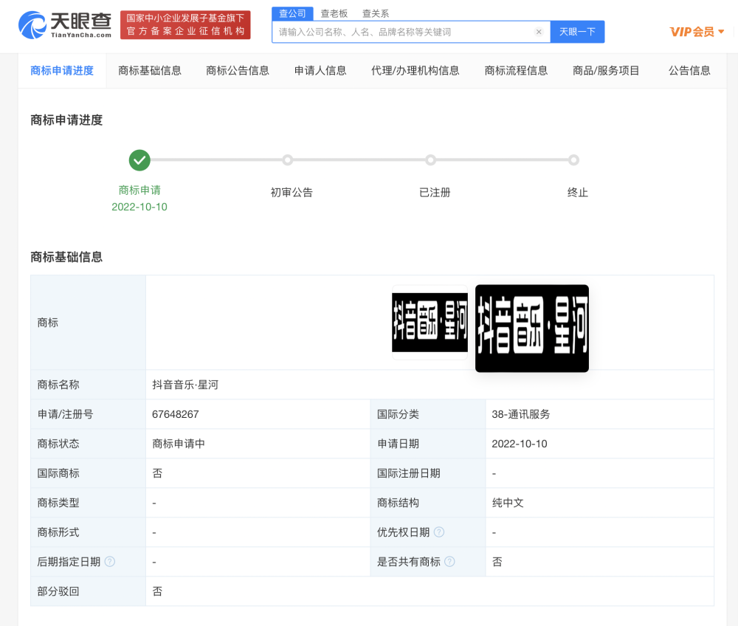Switch to the 商标基础信息 tab
This screenshot has width=738, height=626.
click(150, 71)
